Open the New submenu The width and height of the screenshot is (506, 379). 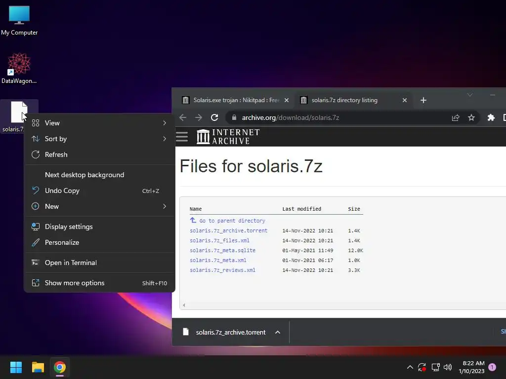(x=100, y=206)
